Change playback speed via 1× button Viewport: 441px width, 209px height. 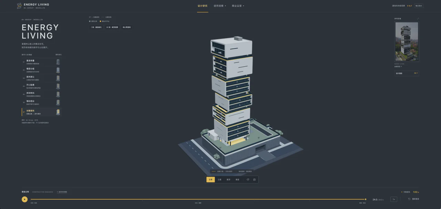(394, 199)
